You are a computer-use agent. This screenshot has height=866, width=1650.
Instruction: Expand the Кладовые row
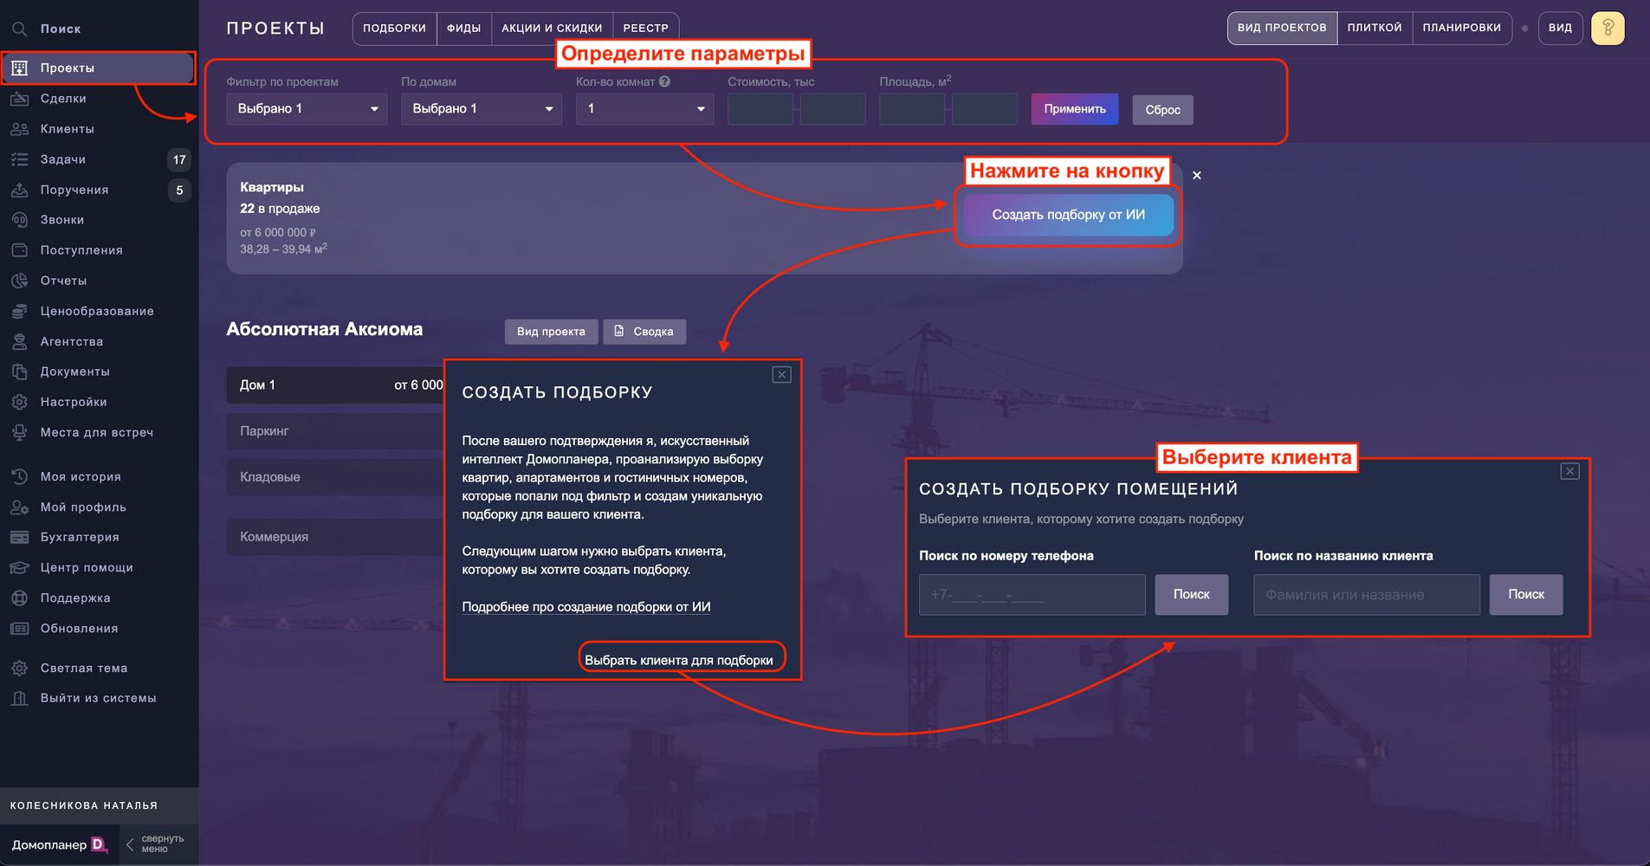[335, 477]
